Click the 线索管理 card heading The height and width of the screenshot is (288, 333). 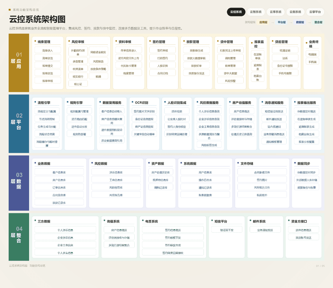point(44,42)
